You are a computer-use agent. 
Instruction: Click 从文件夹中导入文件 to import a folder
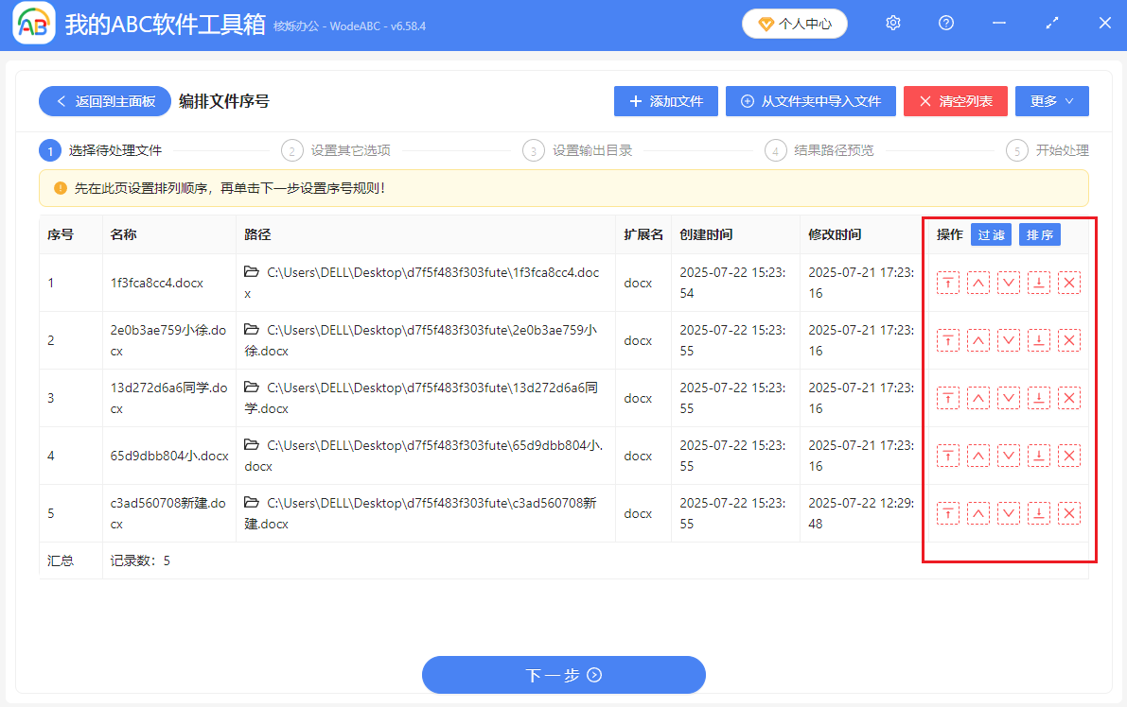(x=810, y=101)
